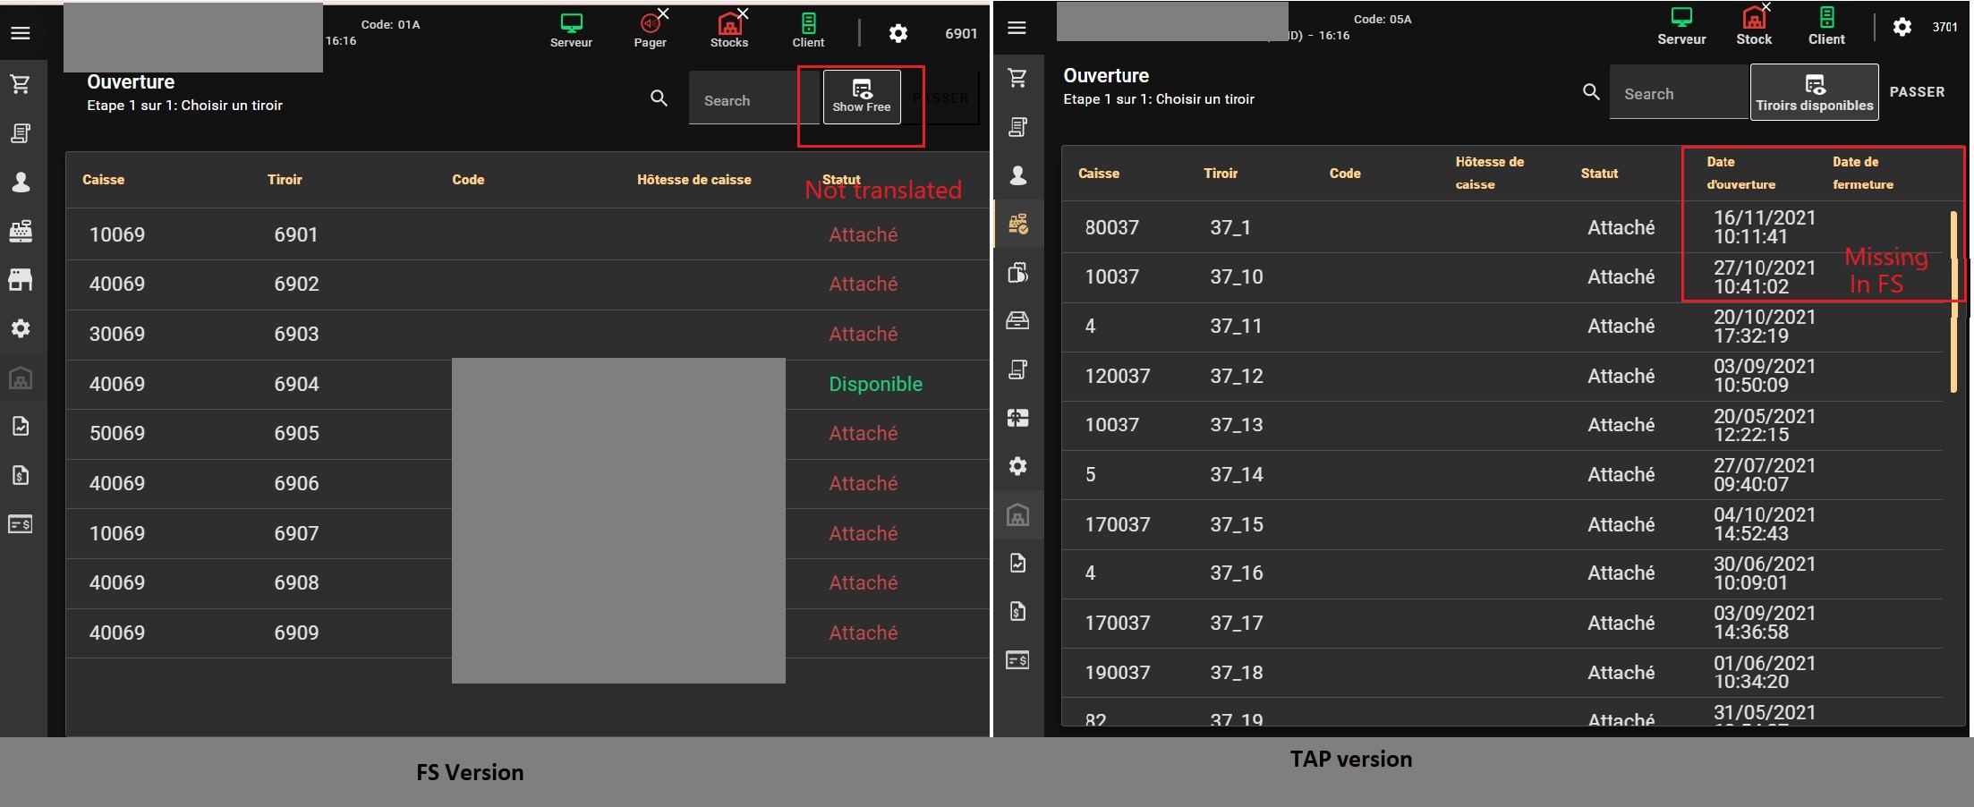
Task: Open the hamburger menu in TAP version
Action: click(x=1017, y=28)
